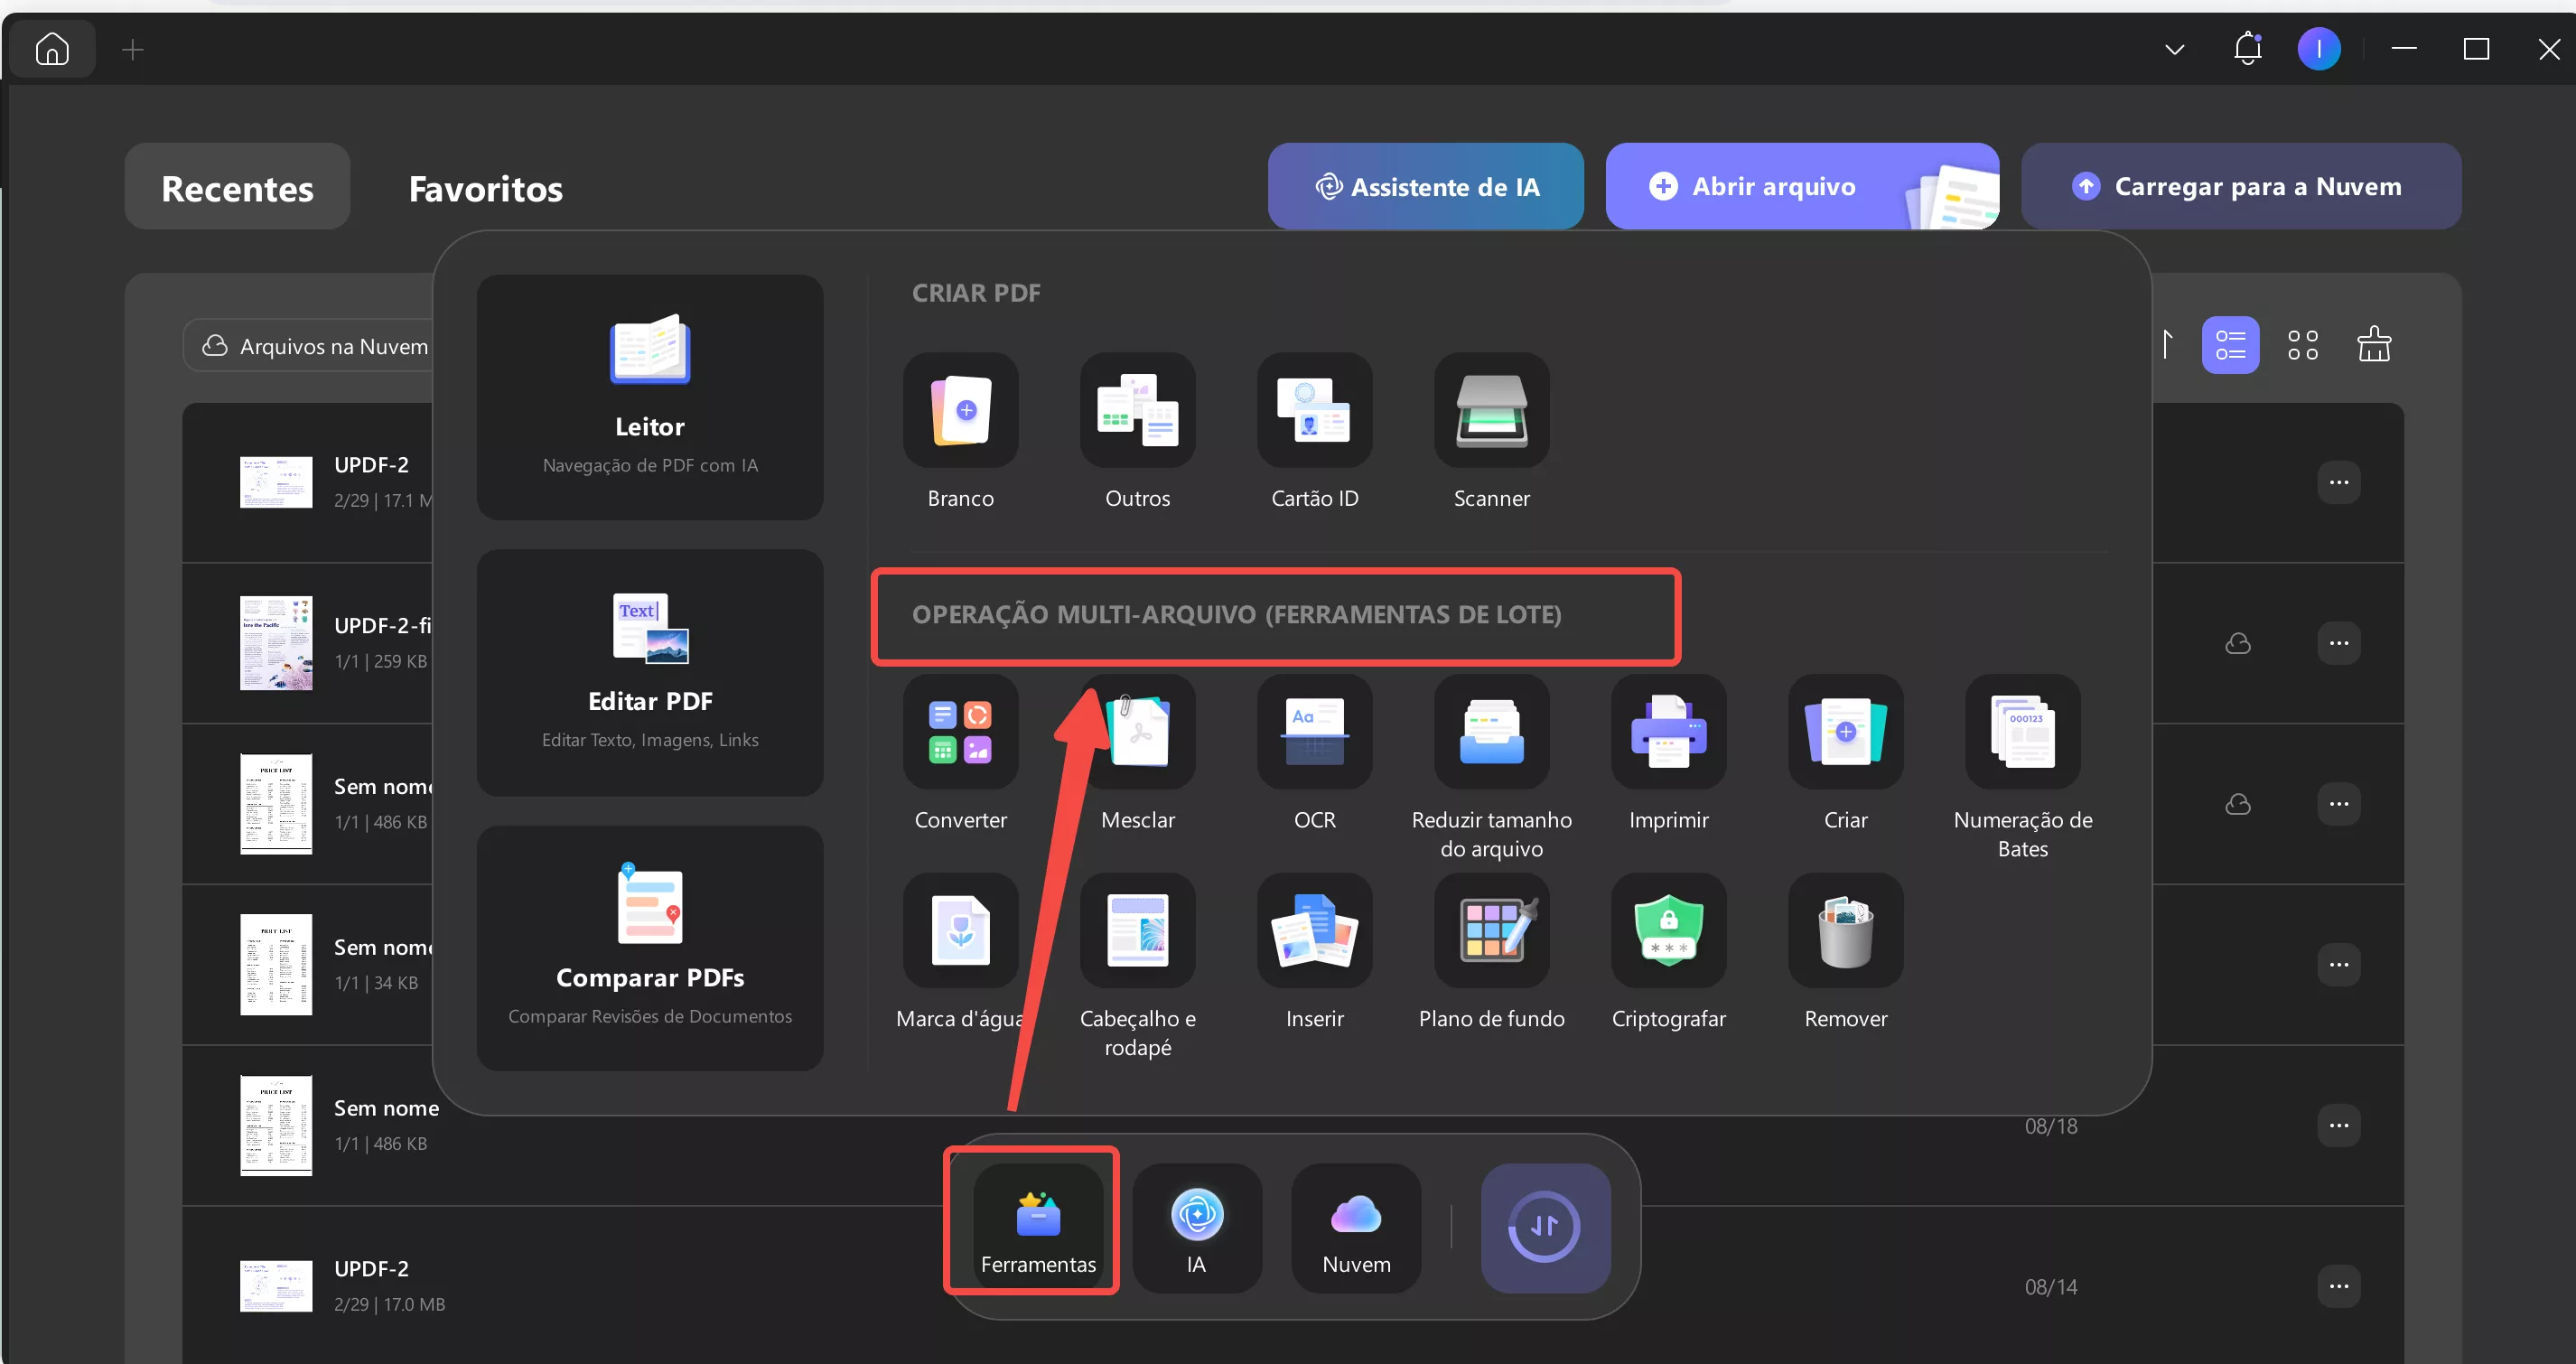Open the top-bar chevron dropdown
The height and width of the screenshot is (1364, 2576).
tap(2173, 48)
